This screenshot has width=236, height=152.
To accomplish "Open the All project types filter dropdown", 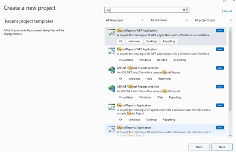I will (x=213, y=20).
